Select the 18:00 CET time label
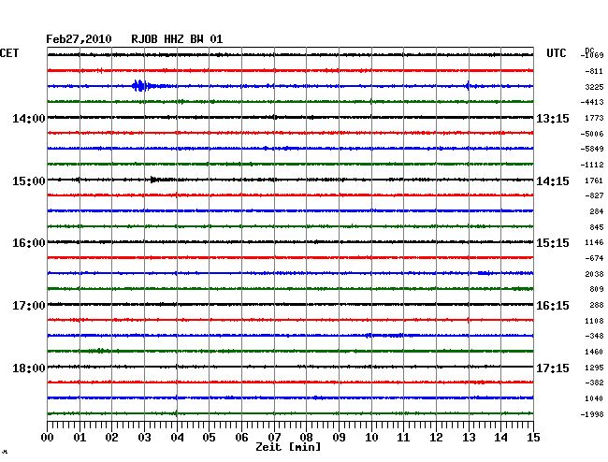608x462 pixels. click(x=29, y=368)
